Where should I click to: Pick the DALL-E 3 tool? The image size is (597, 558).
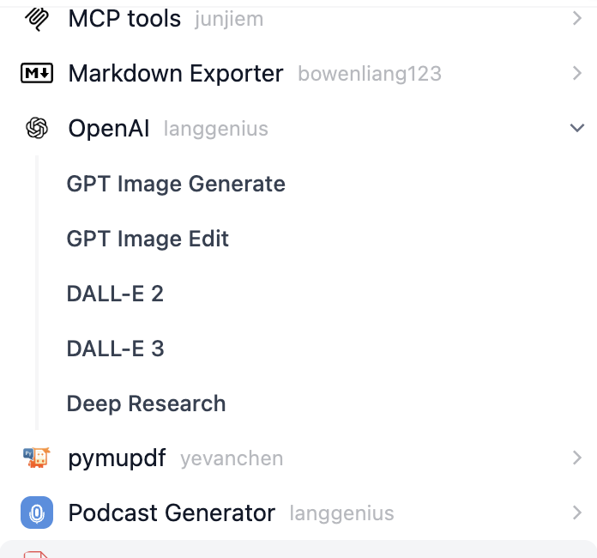click(115, 349)
